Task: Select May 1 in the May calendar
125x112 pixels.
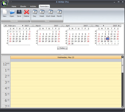Action: point(105,32)
